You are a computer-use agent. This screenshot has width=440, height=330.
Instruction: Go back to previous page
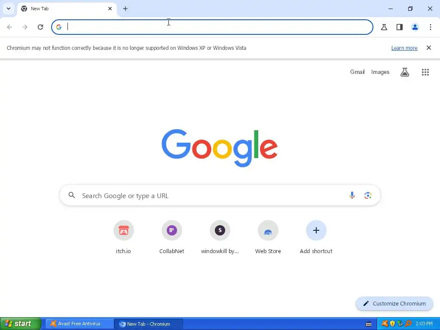coord(9,27)
